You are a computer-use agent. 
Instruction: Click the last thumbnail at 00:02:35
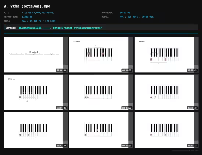click(167, 130)
